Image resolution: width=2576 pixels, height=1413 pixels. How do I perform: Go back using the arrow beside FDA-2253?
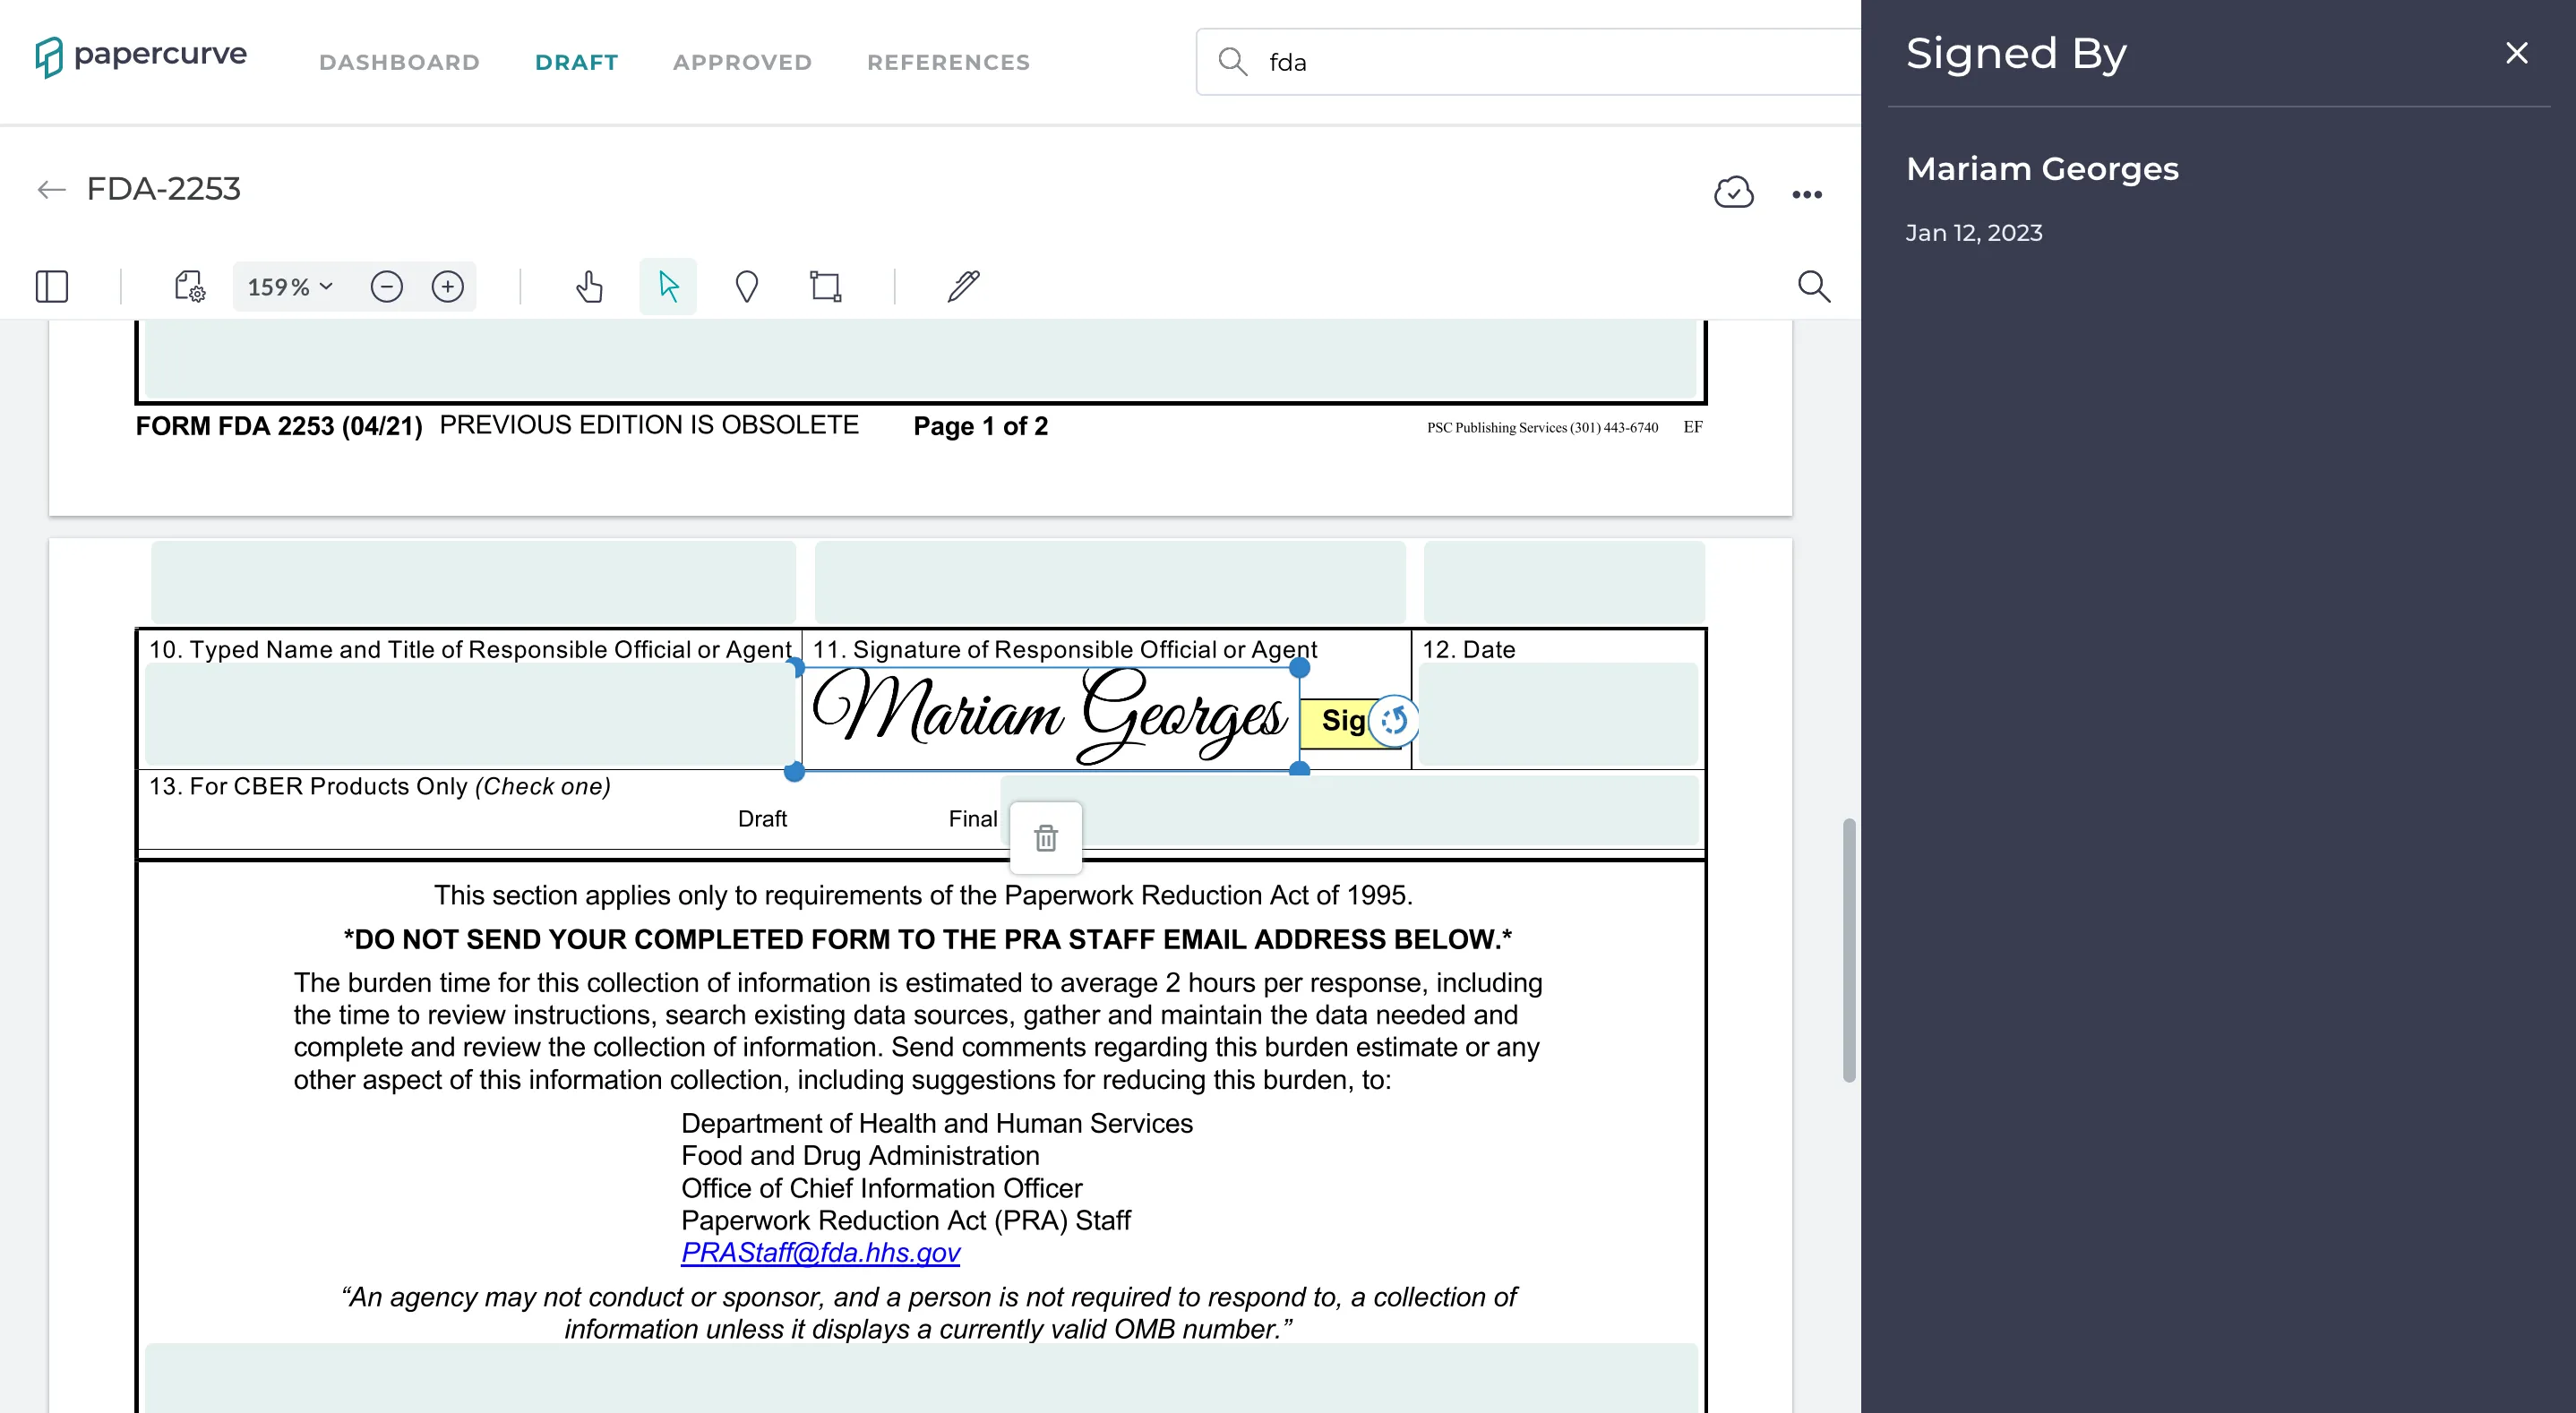[51, 189]
